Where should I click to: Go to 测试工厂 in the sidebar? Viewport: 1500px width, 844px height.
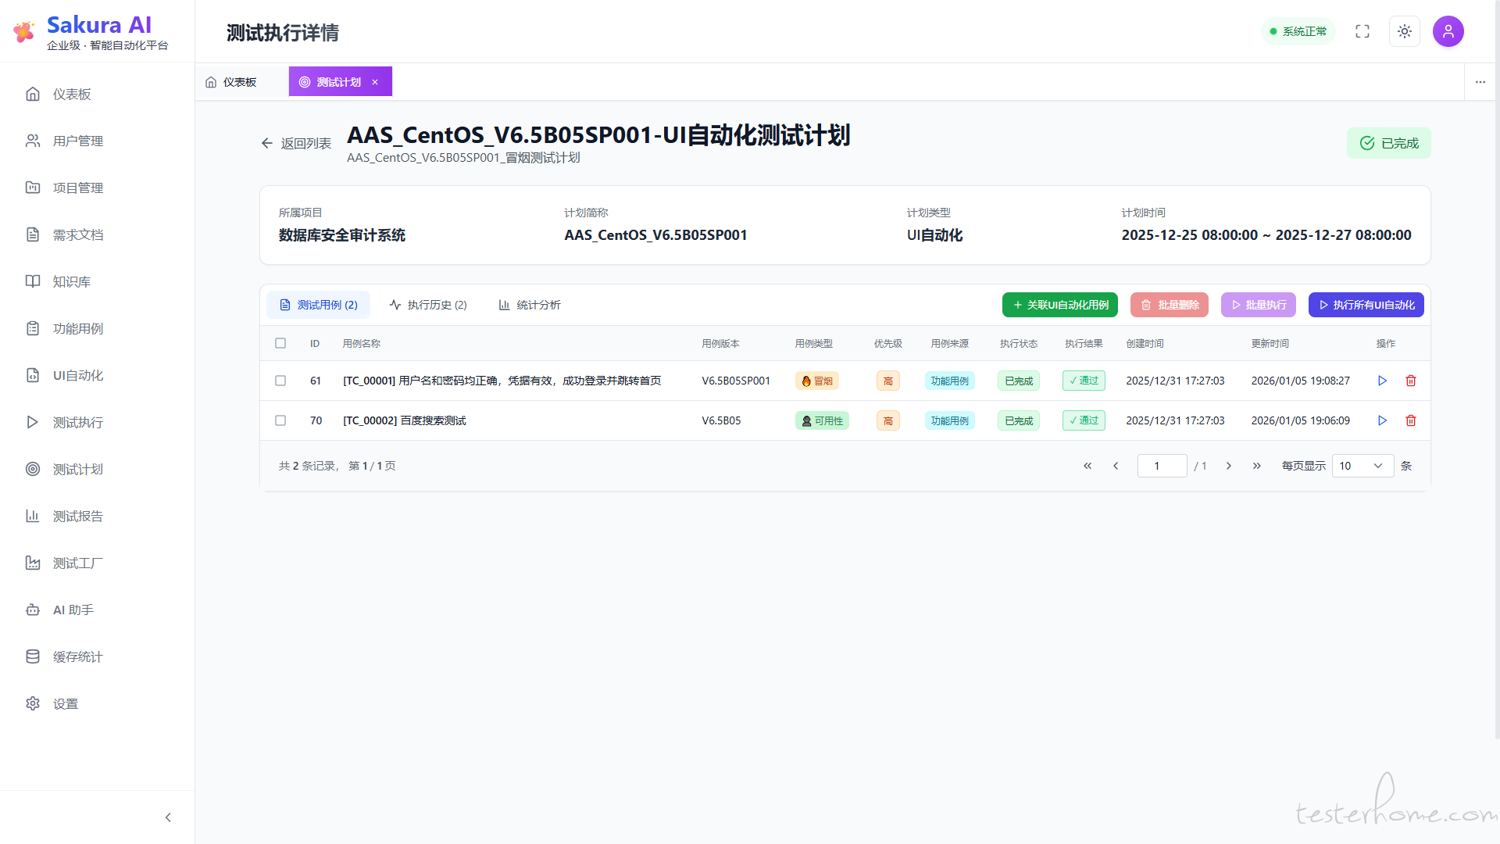77,563
